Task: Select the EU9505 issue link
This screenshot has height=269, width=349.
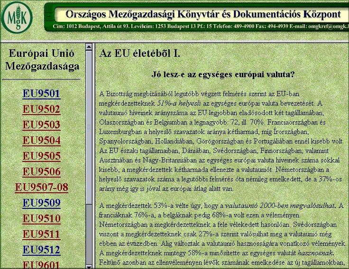Action: 41,156
